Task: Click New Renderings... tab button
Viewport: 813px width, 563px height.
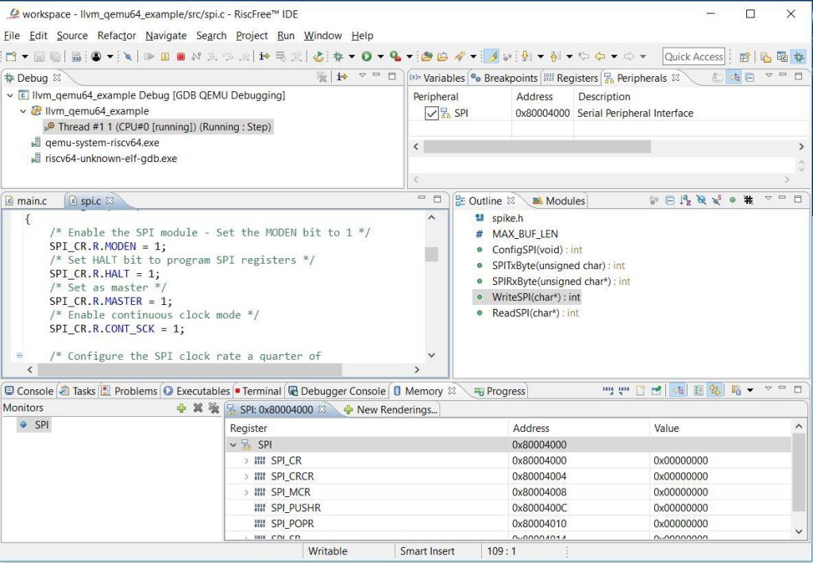Action: coord(391,410)
